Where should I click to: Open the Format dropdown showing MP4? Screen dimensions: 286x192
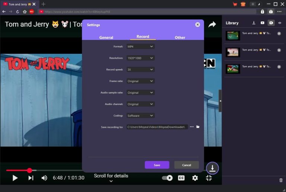click(140, 46)
